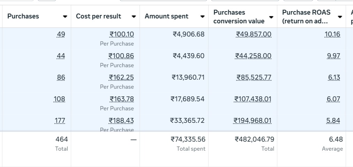Click Purchases conversion value header text
This screenshot has height=167, width=353.
[x=239, y=17]
